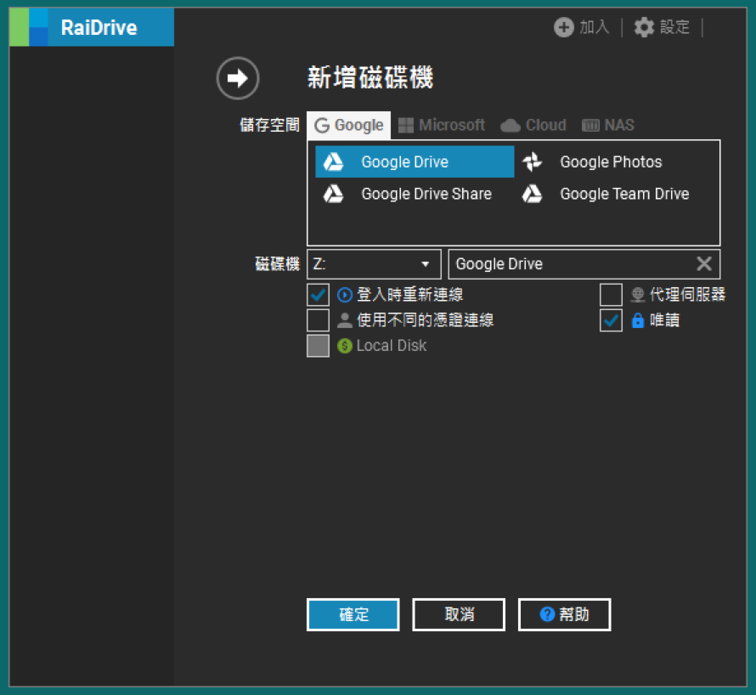The width and height of the screenshot is (756, 695).
Task: Click the Google Team Drive triangle icon
Action: click(x=533, y=194)
